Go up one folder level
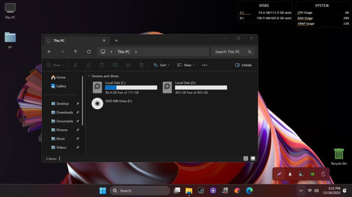The width and height of the screenshot is (352, 197). coord(75,52)
